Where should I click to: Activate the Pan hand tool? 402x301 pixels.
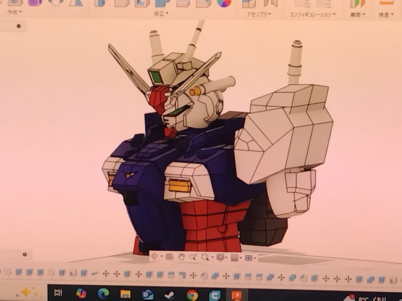[181, 257]
